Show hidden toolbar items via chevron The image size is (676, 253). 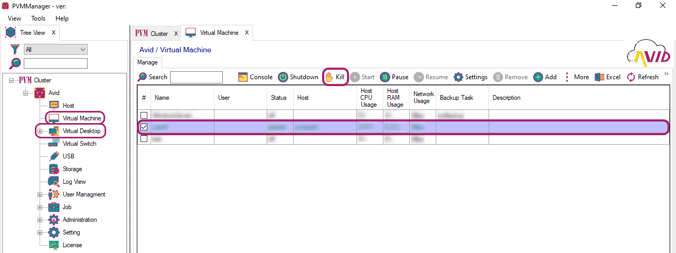(666, 74)
